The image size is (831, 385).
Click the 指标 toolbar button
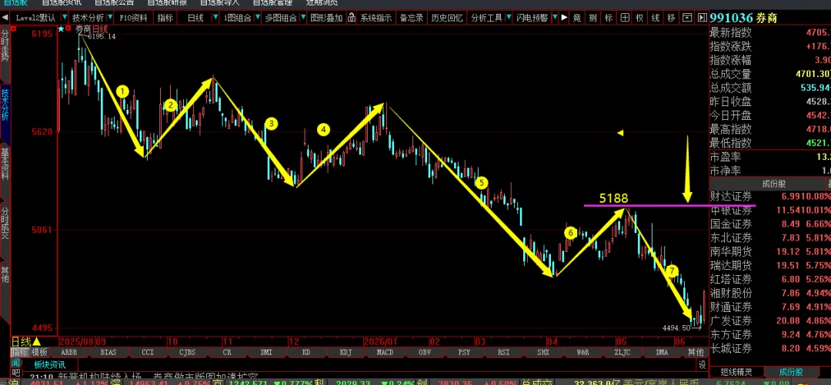tap(165, 18)
